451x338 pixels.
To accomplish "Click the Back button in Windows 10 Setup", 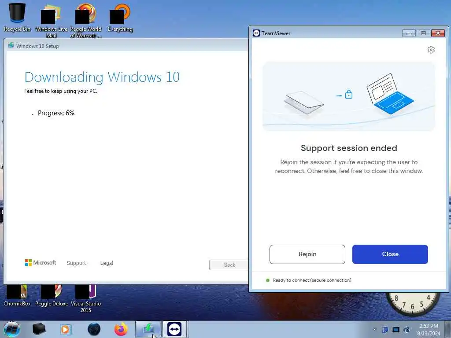I will click(x=229, y=265).
